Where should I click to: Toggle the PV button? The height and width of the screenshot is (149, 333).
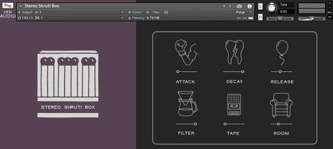(330, 17)
